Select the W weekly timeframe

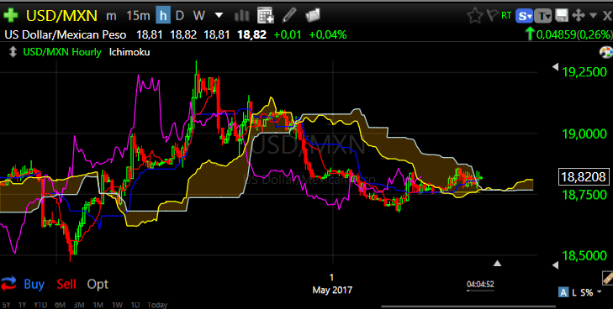tap(199, 16)
